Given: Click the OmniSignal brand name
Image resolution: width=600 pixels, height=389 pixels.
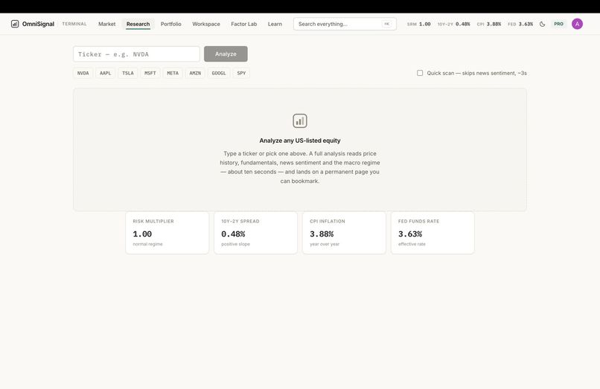Looking at the screenshot, I should (x=38, y=24).
